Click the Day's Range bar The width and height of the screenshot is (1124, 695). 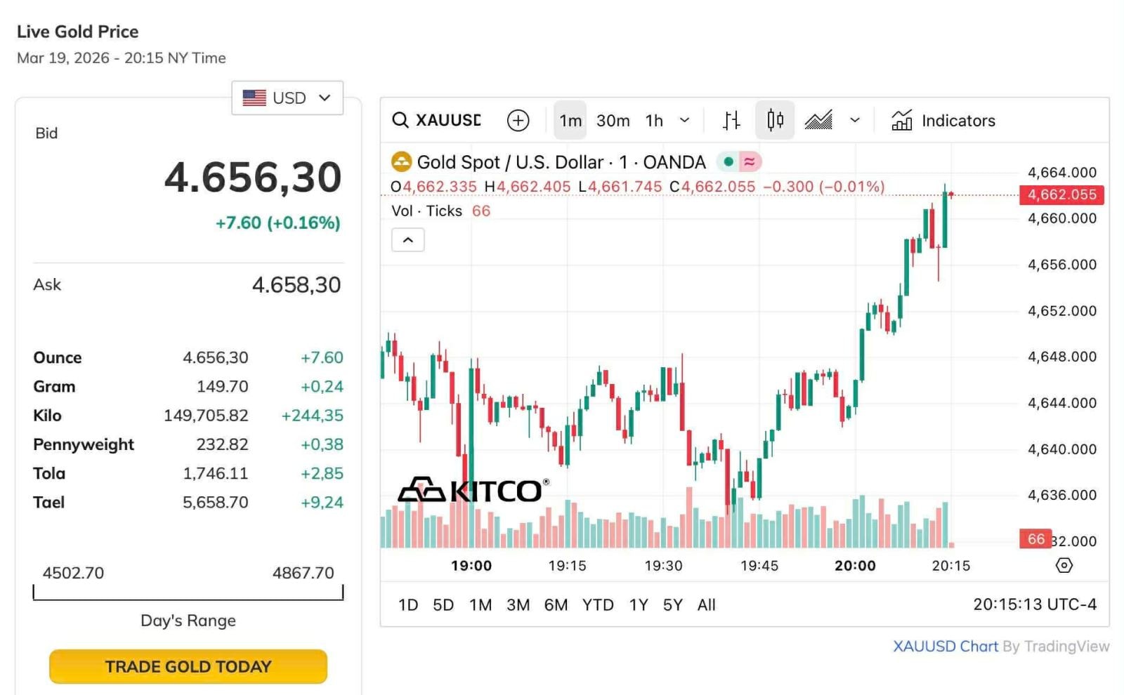click(x=188, y=593)
